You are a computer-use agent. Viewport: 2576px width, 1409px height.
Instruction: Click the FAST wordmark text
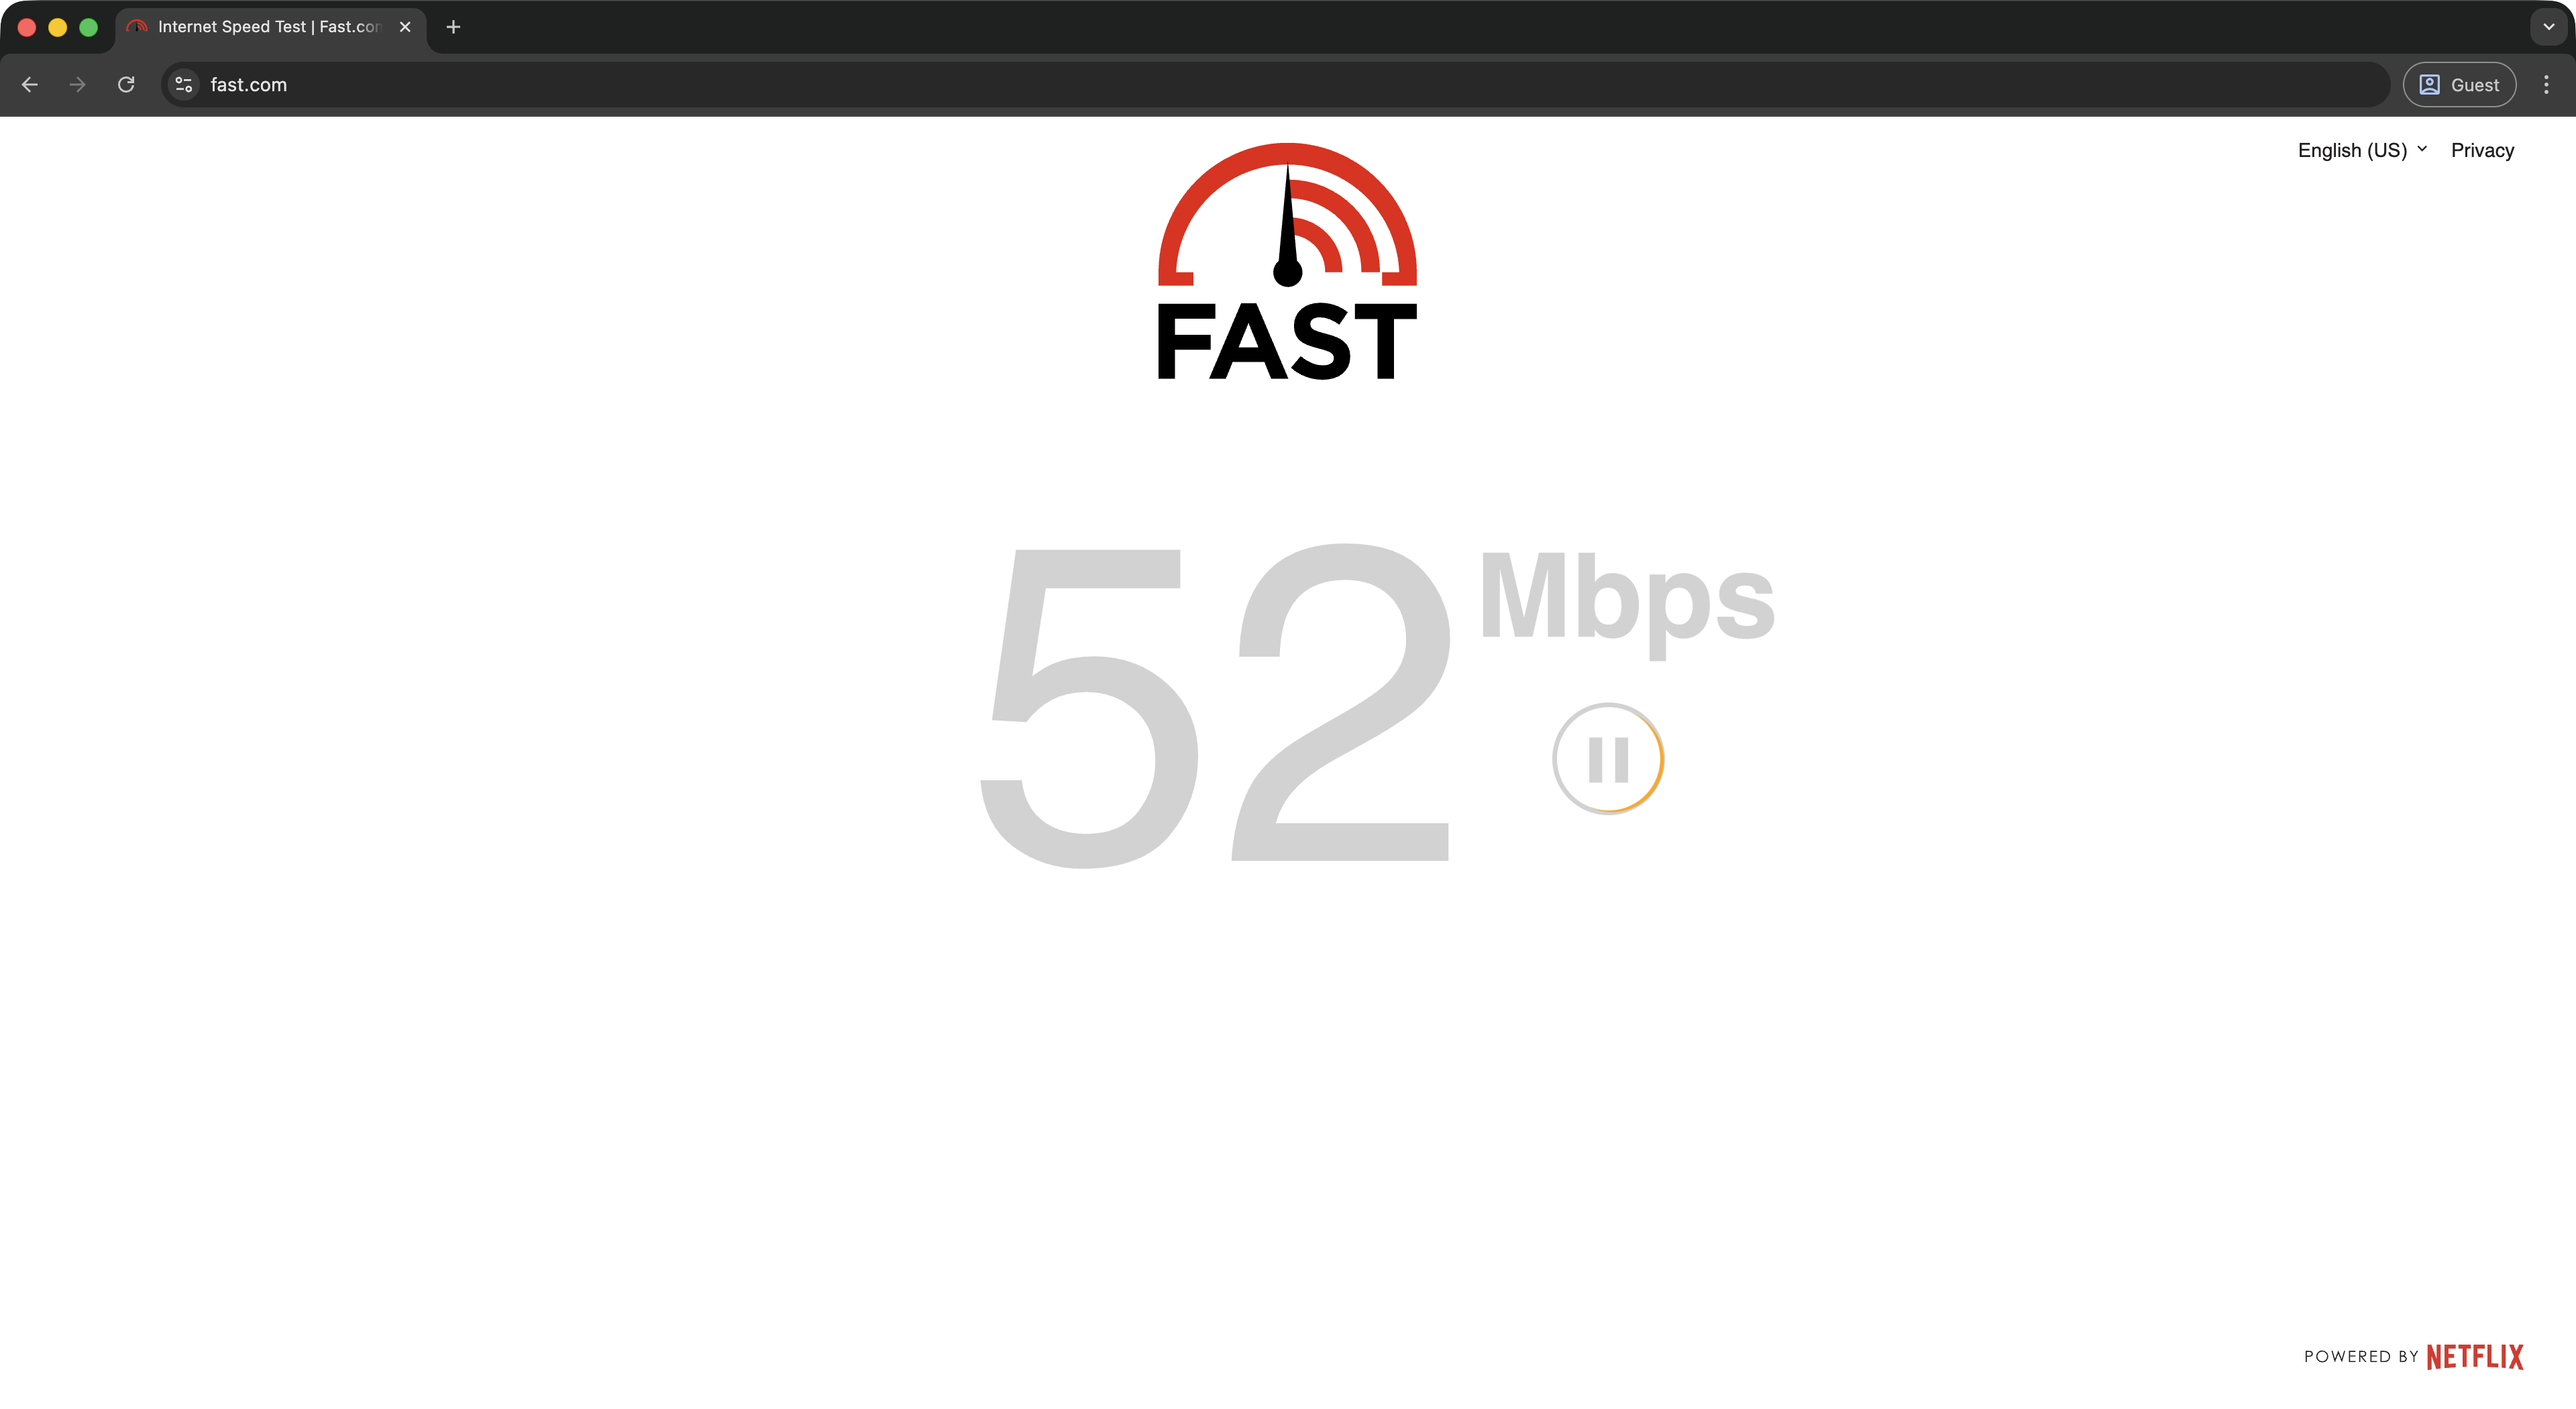tap(1287, 341)
